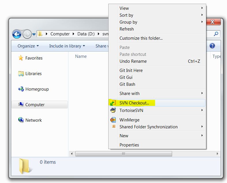Expand the New submenu arrow
This screenshot has width=227, height=183.
coord(202,136)
